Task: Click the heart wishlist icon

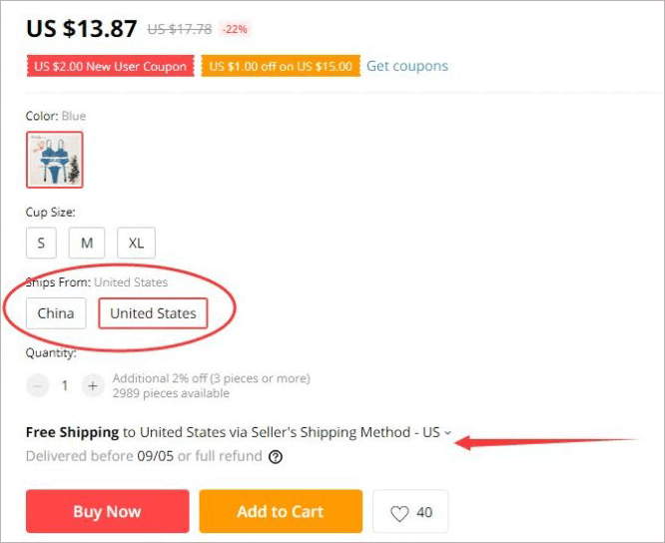Action: point(399,513)
